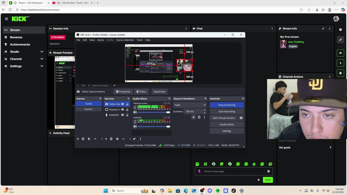Open Virtual Camera configuration gear

click(x=241, y=118)
